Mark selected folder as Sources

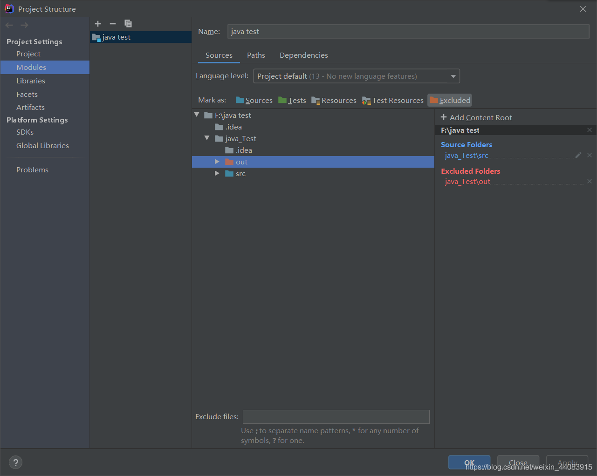(254, 100)
